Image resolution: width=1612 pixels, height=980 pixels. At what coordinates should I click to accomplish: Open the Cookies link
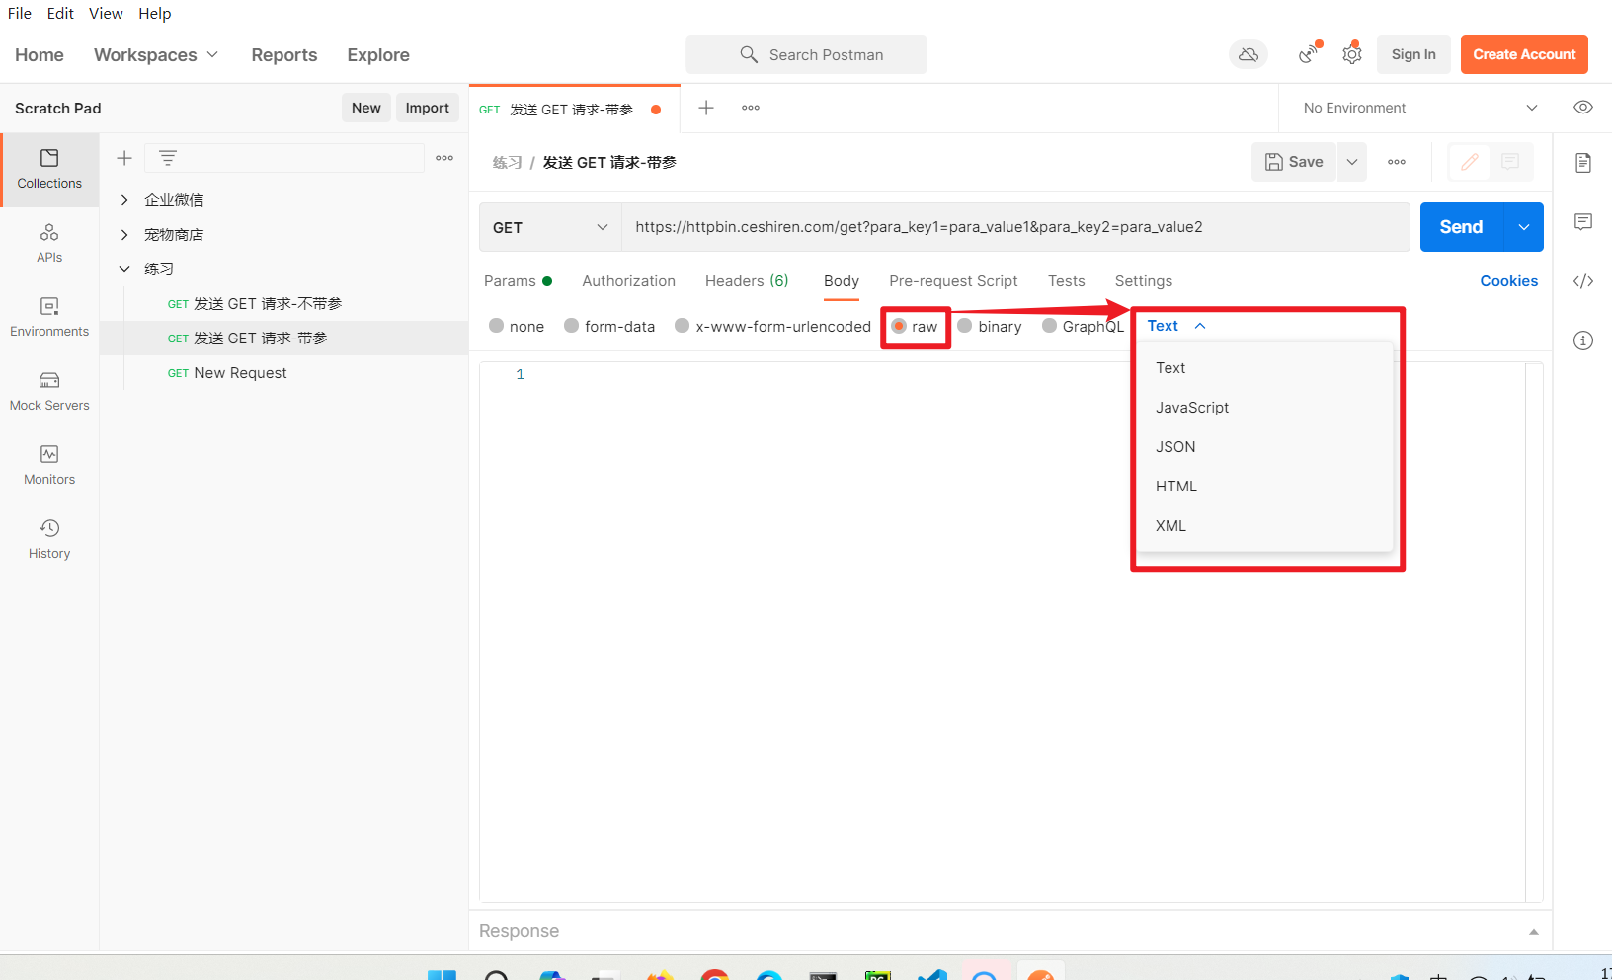(x=1508, y=281)
